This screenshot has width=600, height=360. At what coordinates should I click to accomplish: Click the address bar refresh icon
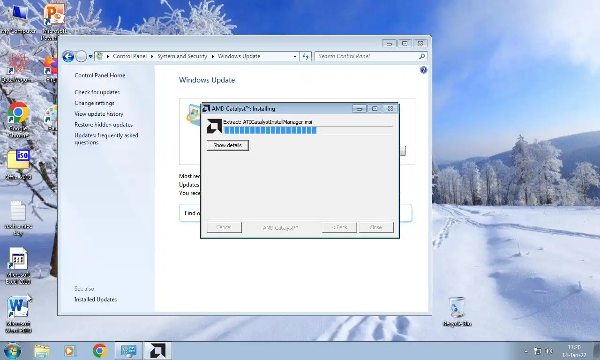point(306,56)
